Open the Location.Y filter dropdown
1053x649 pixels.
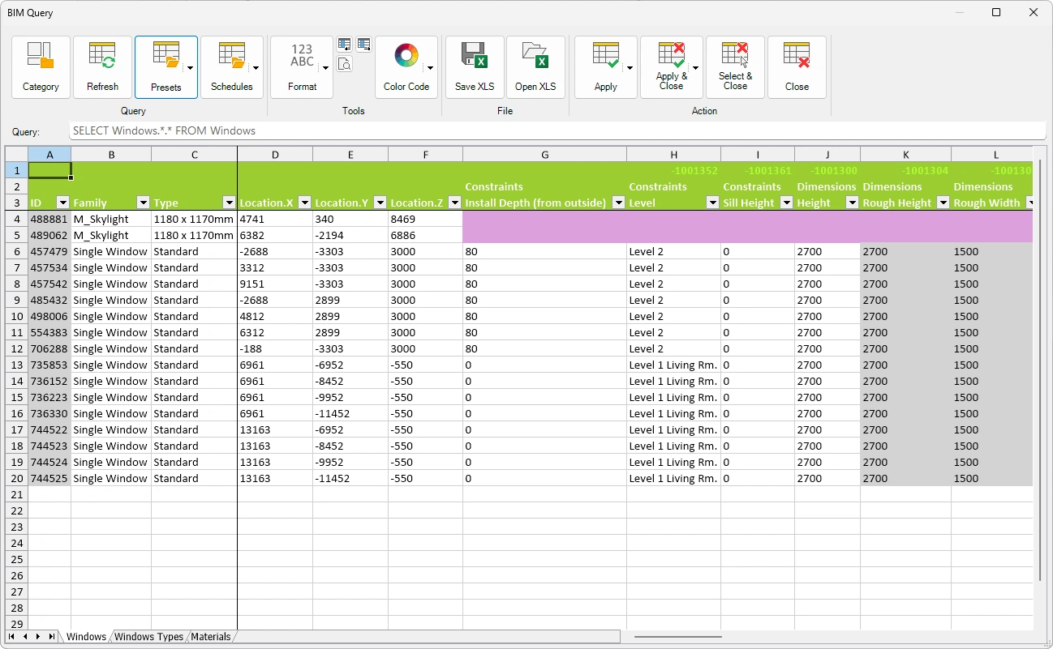tap(380, 203)
